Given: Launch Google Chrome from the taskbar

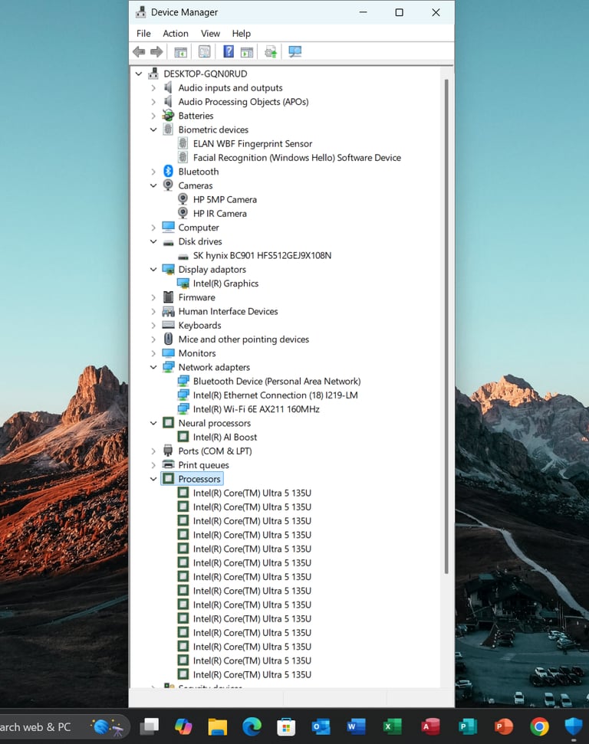Looking at the screenshot, I should coord(539,726).
